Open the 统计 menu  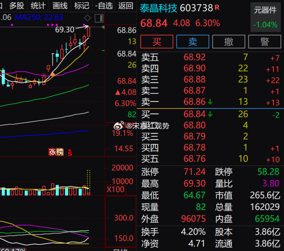tap(38, 6)
